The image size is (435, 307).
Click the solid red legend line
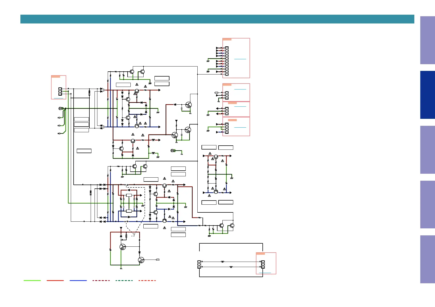(x=55, y=280)
